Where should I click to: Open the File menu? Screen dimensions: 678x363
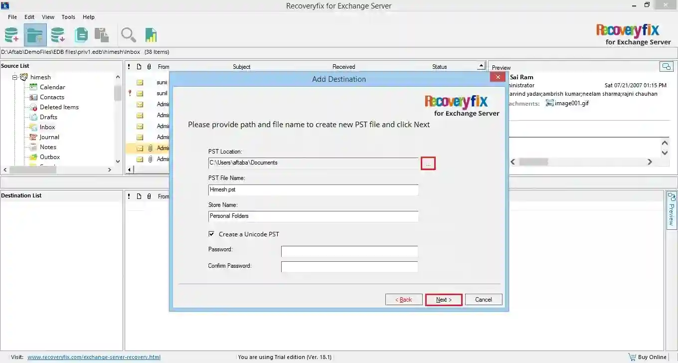[12, 17]
